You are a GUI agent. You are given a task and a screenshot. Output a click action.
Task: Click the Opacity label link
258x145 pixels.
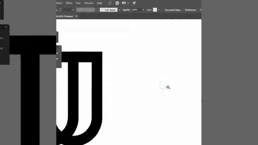pyautogui.click(x=126, y=10)
